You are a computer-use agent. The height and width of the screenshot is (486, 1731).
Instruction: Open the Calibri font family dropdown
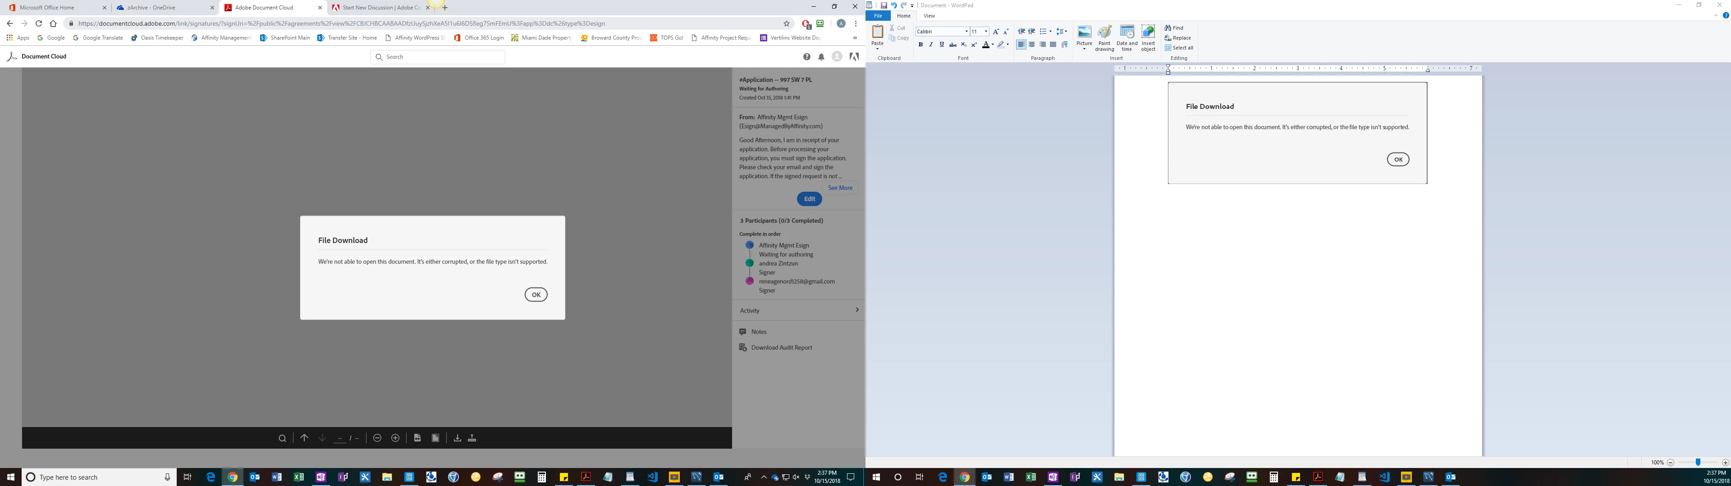point(966,31)
